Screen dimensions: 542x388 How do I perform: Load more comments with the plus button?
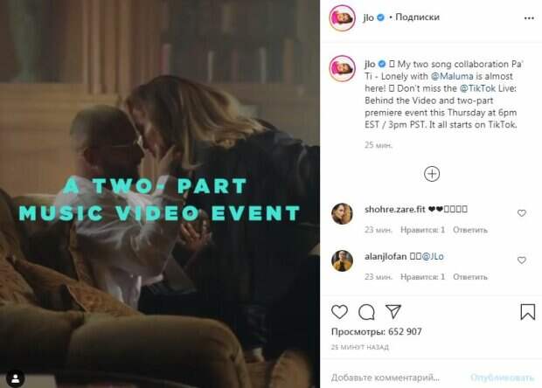(432, 174)
